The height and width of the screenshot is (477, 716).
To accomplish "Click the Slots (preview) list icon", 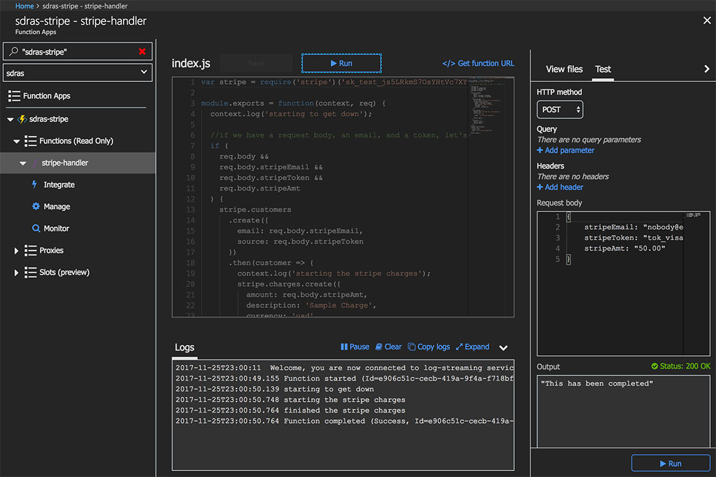I will click(x=31, y=273).
